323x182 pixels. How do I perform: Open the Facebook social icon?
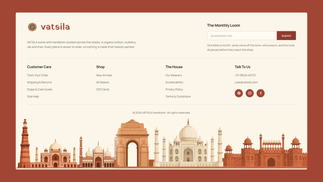point(260,93)
